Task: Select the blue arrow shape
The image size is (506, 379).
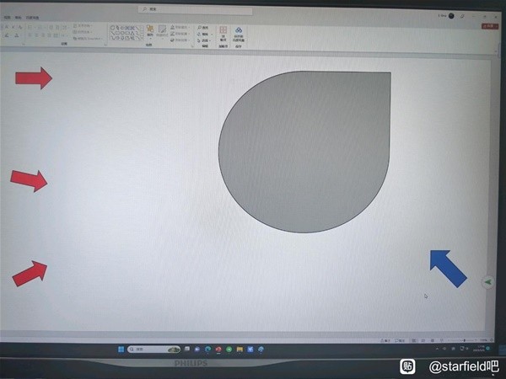Action: click(448, 269)
